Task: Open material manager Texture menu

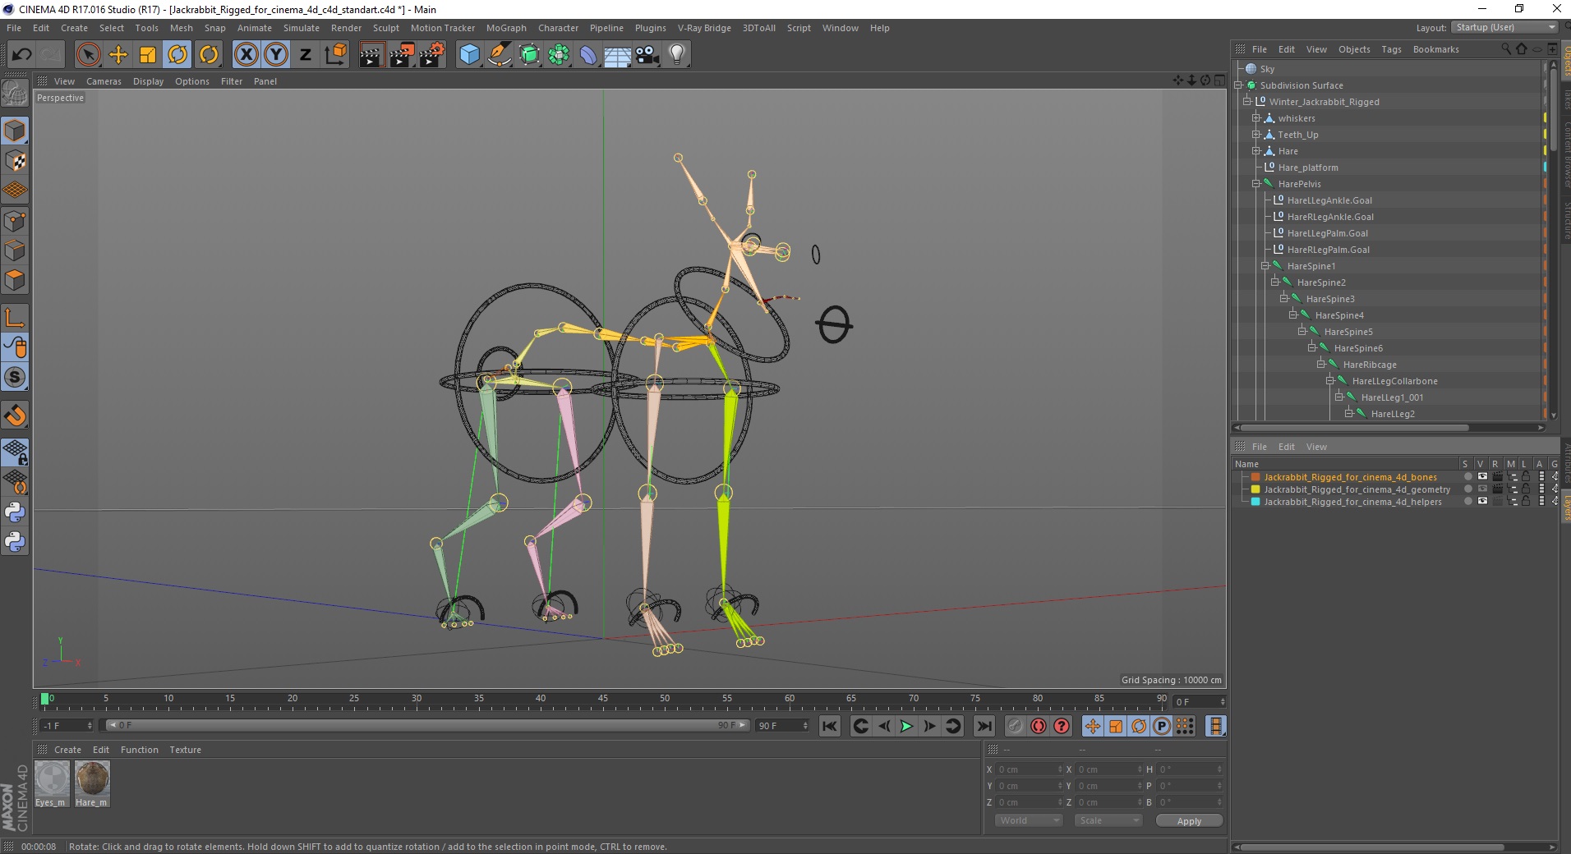Action: click(185, 750)
